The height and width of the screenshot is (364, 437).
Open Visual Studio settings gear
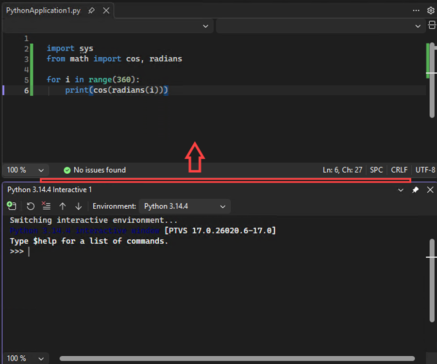pyautogui.click(x=432, y=10)
